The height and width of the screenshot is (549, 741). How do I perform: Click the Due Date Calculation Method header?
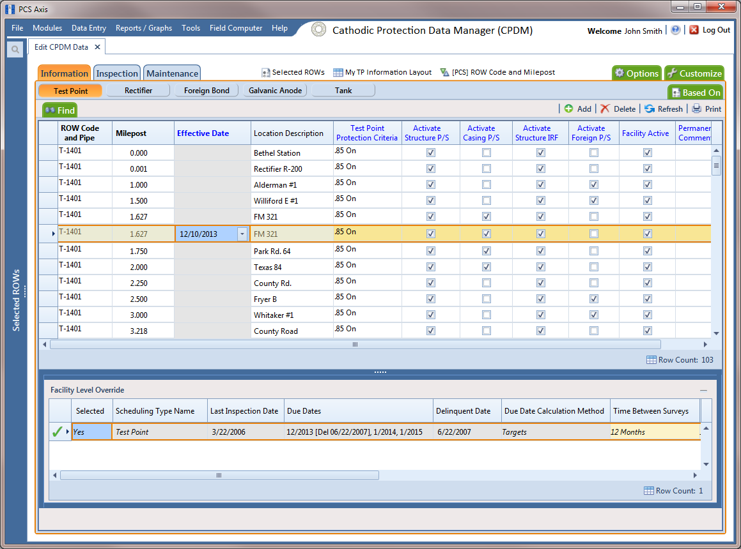click(x=556, y=410)
